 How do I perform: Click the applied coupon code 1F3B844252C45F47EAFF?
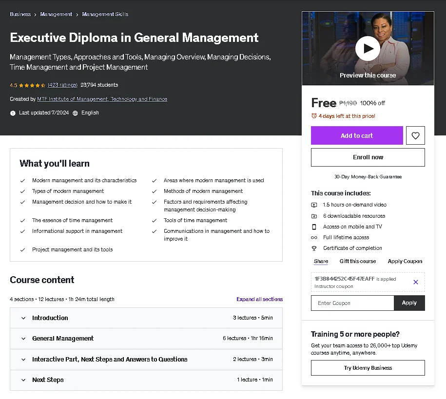click(x=345, y=279)
